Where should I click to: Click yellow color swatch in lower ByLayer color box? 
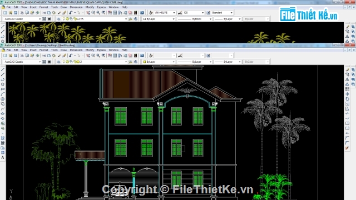click(145, 62)
